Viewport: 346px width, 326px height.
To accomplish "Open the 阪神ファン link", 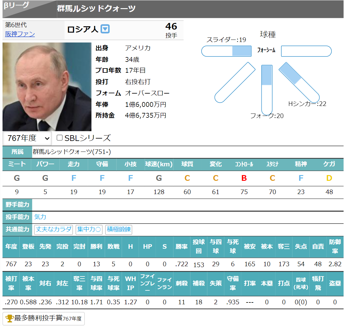I will [20, 34].
